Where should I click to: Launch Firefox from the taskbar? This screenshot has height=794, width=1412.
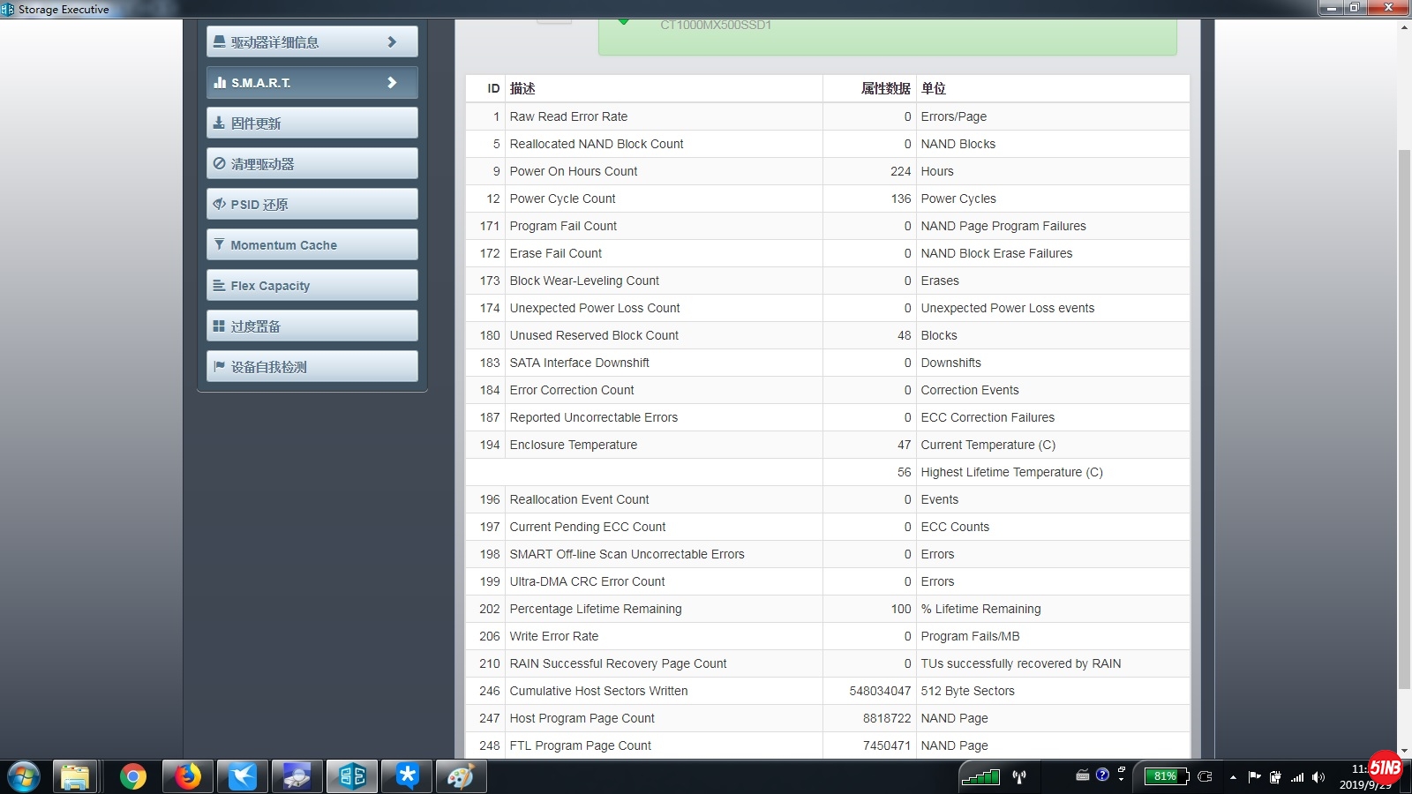[187, 776]
